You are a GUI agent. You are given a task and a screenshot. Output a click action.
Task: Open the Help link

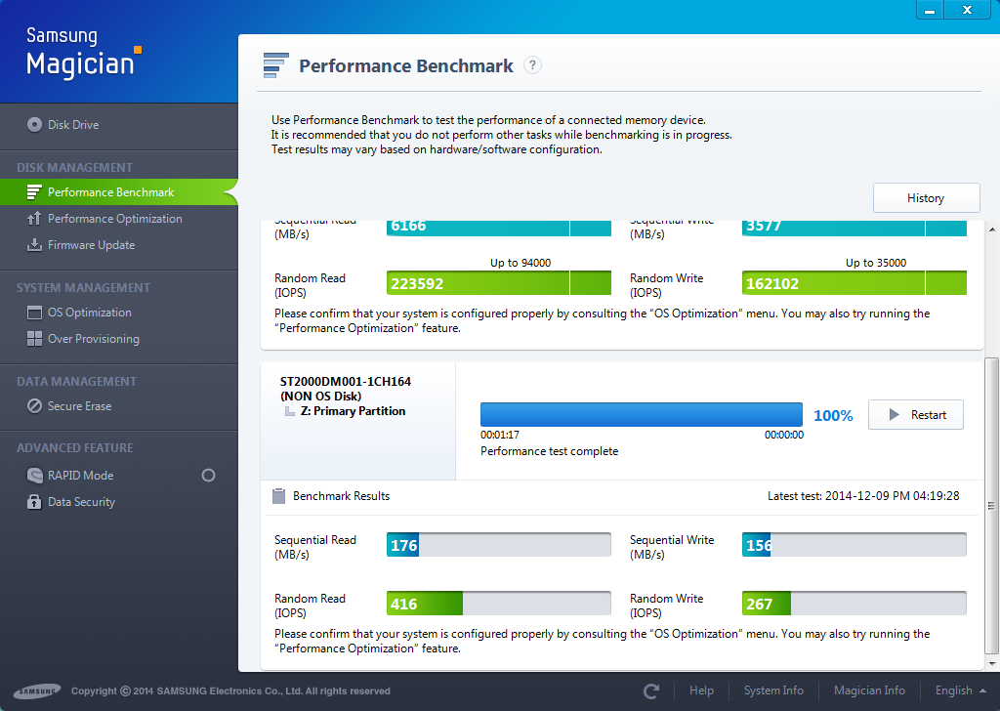tap(701, 690)
